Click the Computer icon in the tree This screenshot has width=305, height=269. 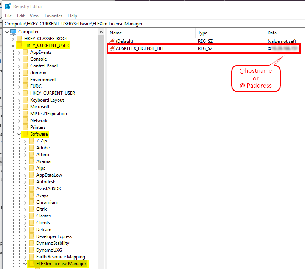tap(12, 31)
